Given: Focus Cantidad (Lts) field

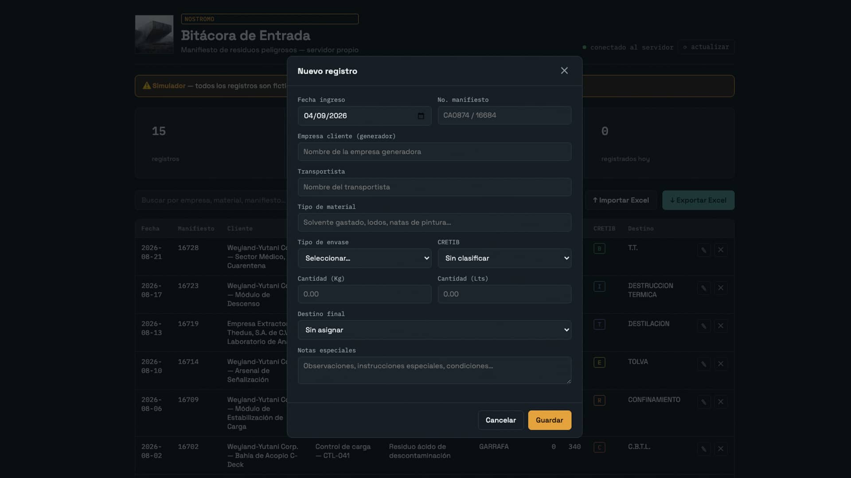Looking at the screenshot, I should tap(504, 294).
